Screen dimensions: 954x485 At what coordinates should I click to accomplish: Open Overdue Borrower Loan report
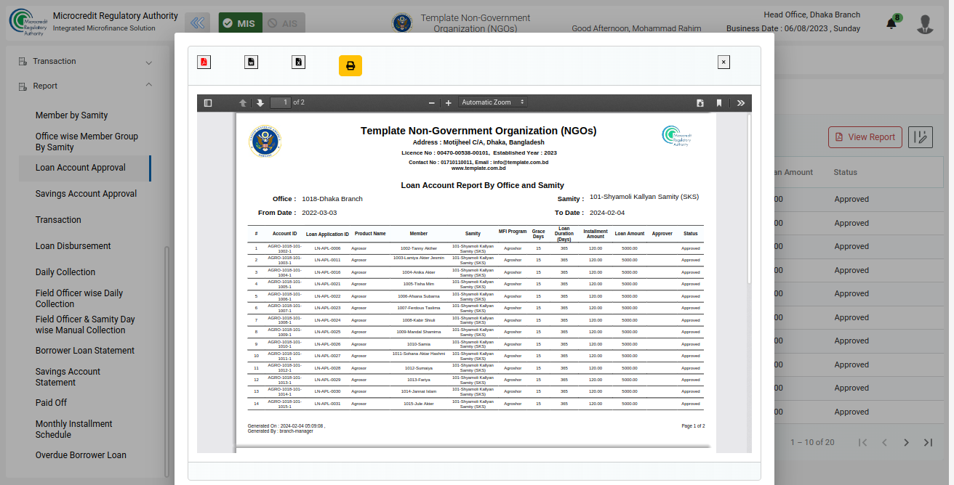tap(81, 455)
